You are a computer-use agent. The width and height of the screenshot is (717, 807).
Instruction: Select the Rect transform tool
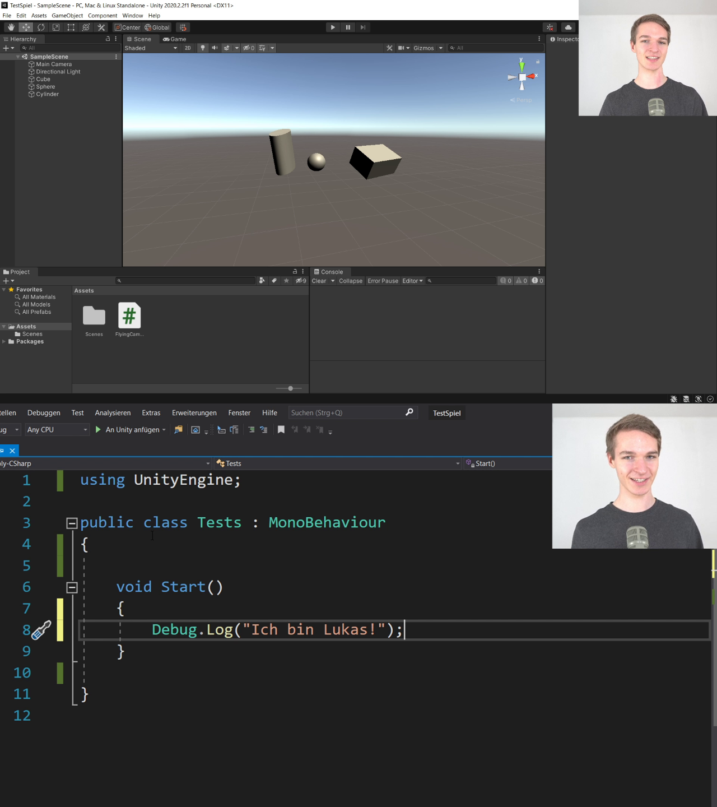click(71, 27)
